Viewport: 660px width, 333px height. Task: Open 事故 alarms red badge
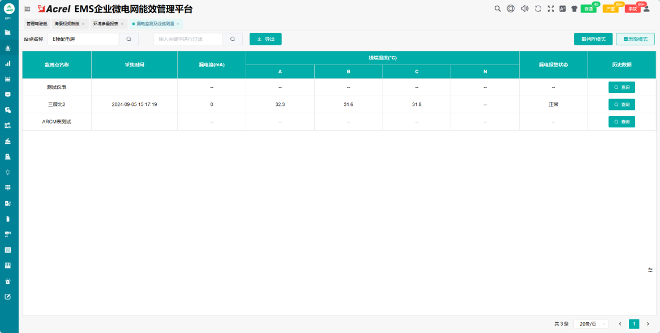633,9
